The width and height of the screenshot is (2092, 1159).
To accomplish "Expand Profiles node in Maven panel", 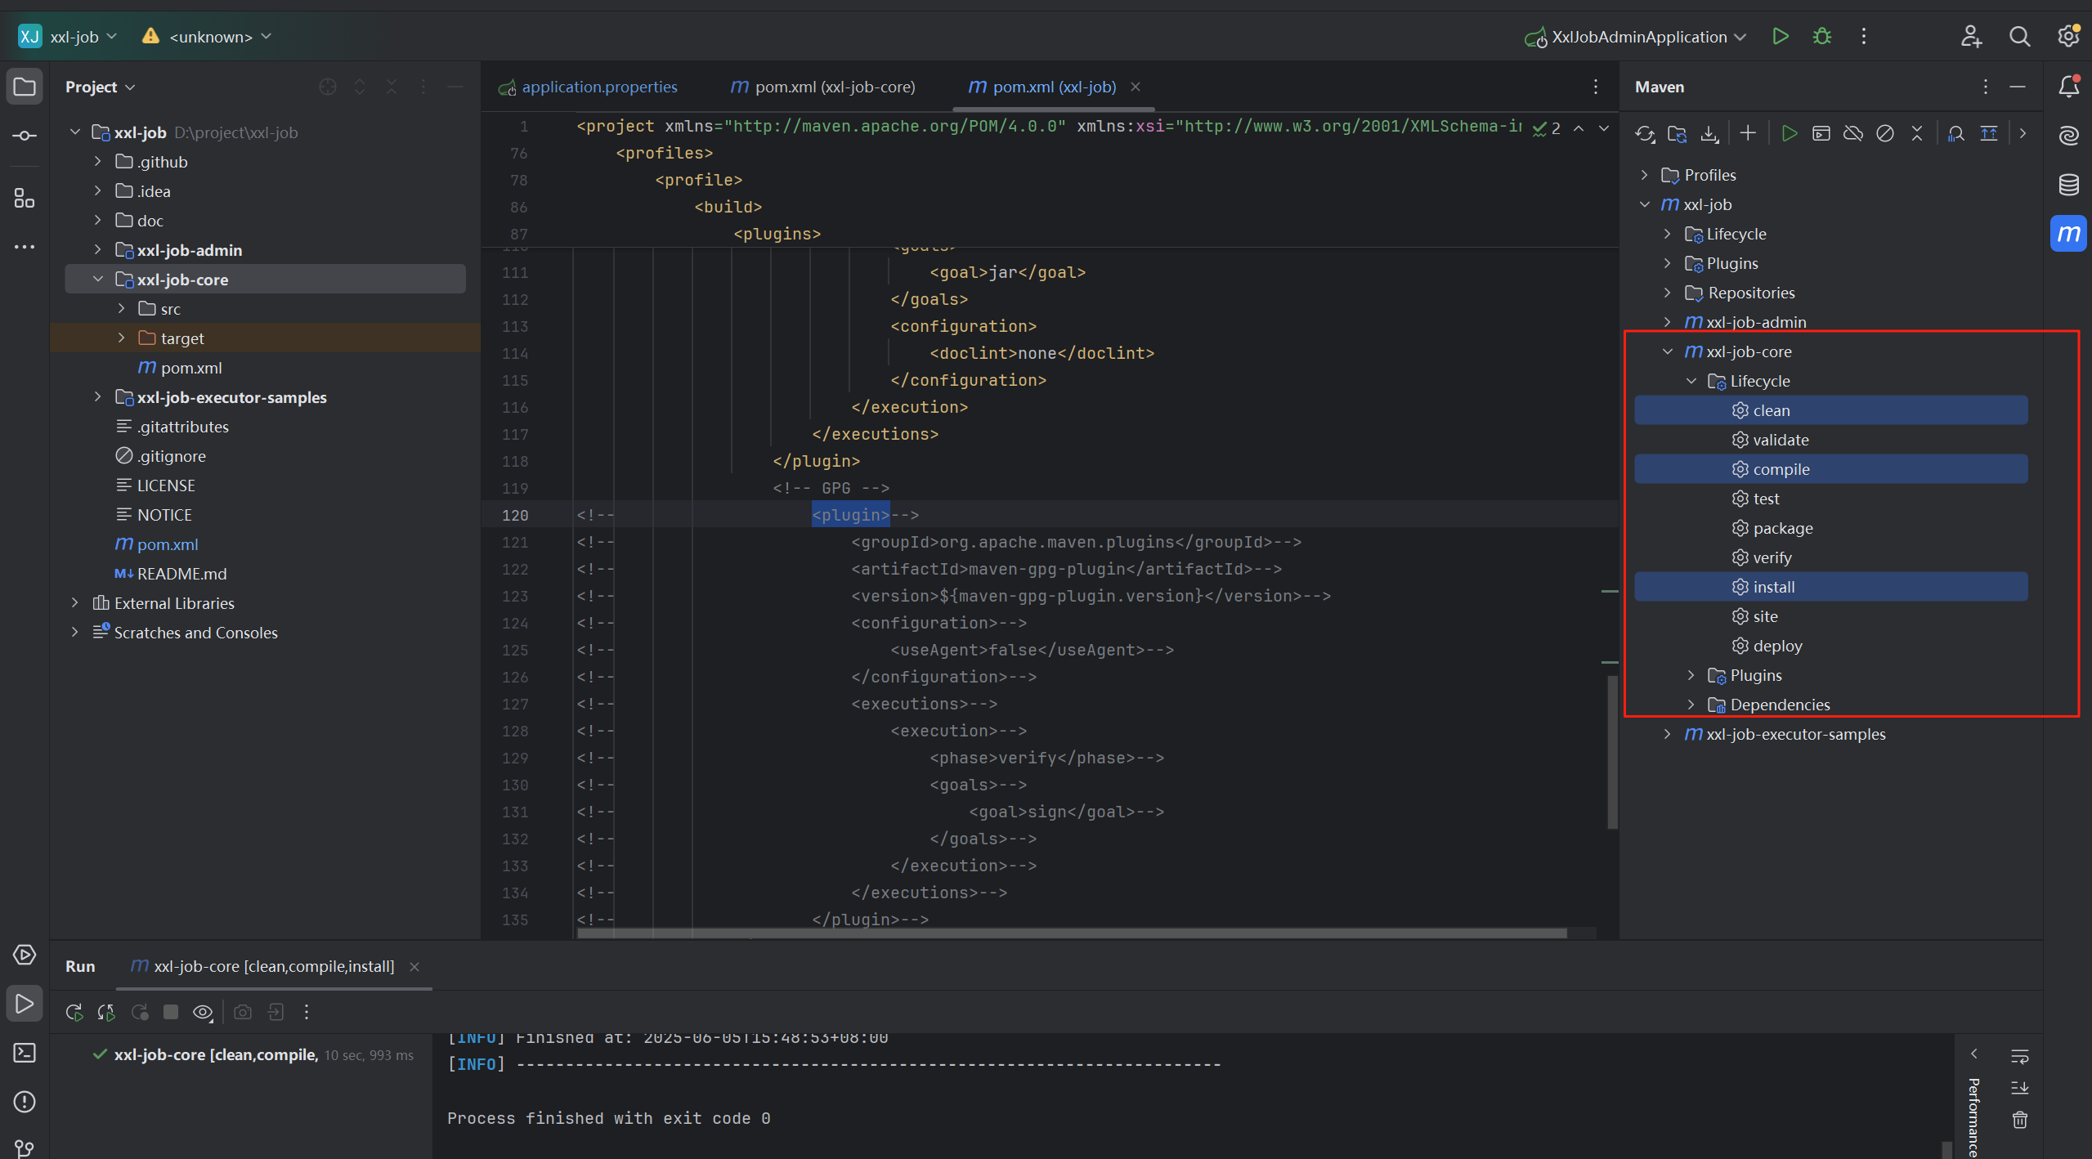I will pyautogui.click(x=1645, y=175).
